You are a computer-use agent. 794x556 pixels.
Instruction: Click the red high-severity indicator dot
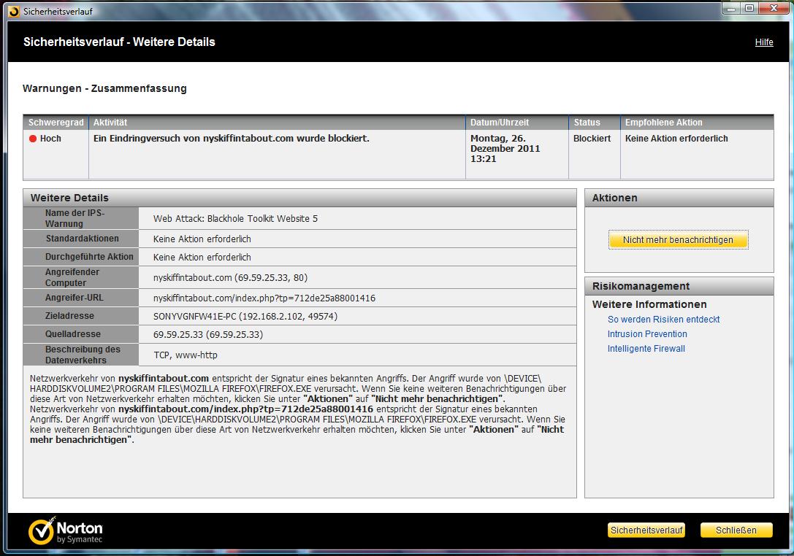click(33, 139)
